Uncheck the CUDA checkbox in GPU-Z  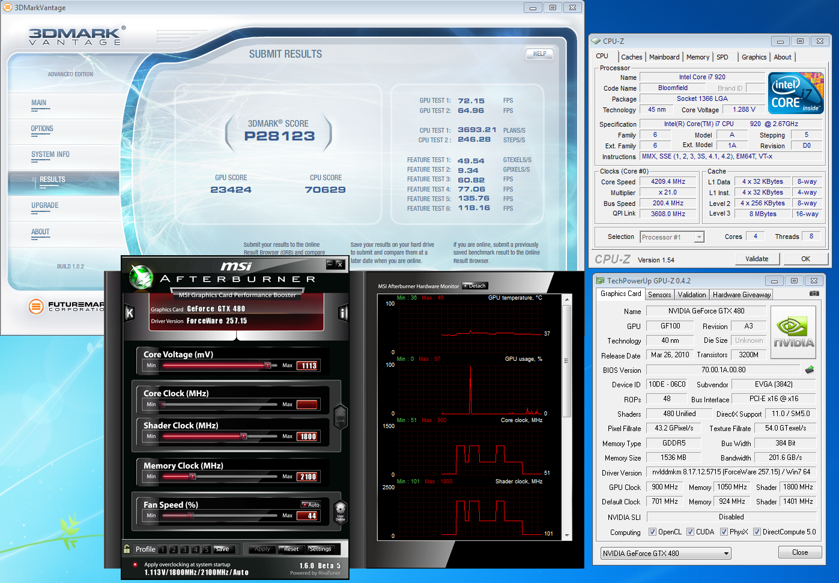[691, 532]
